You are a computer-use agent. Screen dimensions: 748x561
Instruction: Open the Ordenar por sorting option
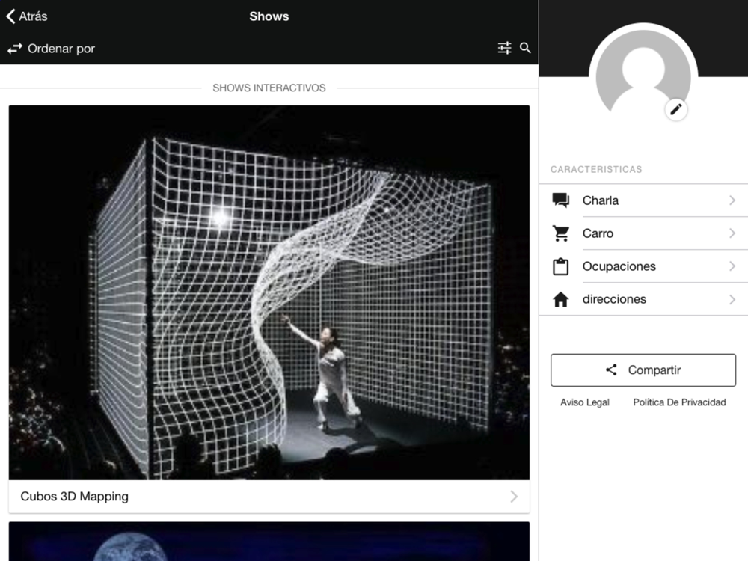coord(61,49)
